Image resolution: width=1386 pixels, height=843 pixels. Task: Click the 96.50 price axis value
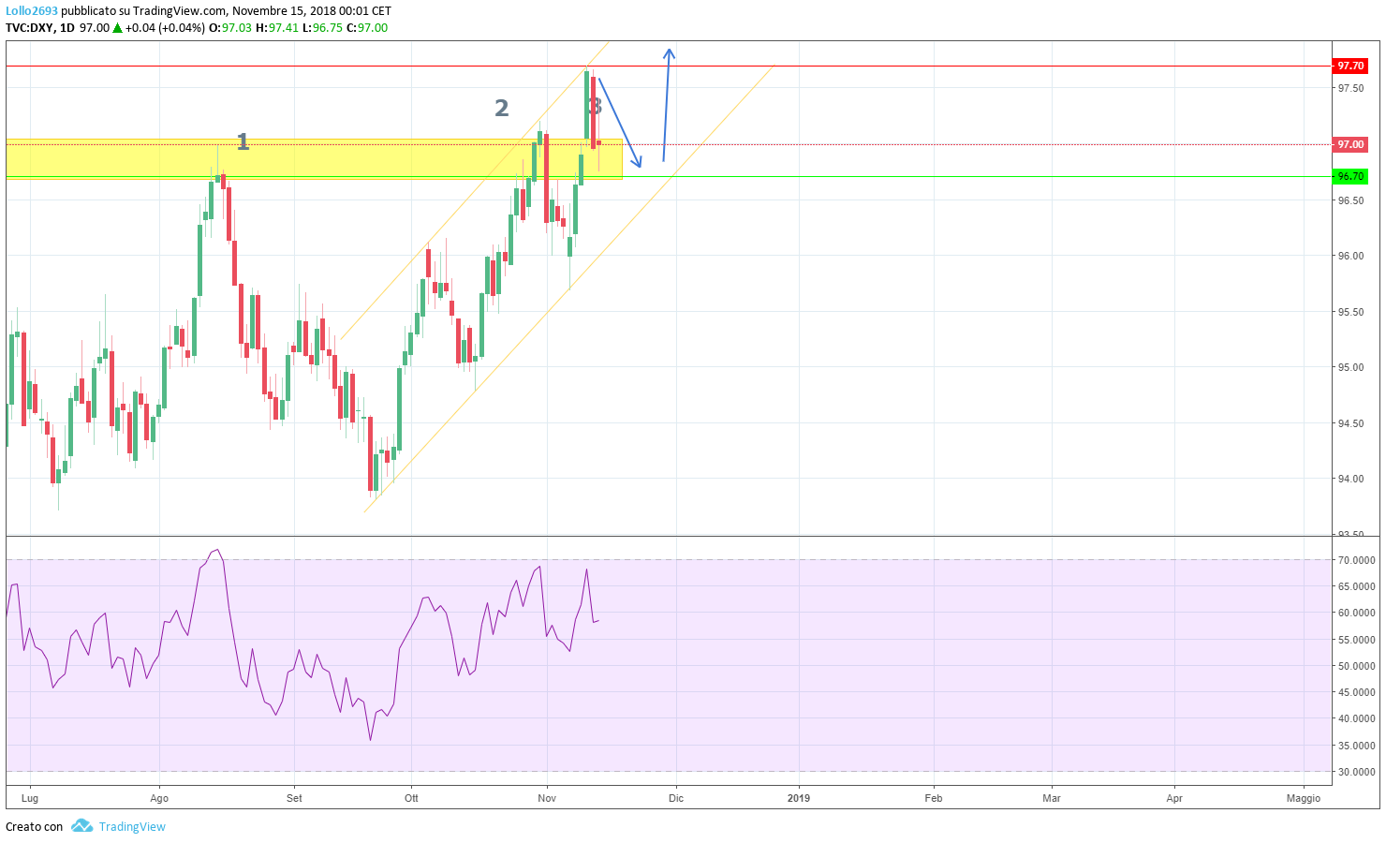(x=1350, y=200)
